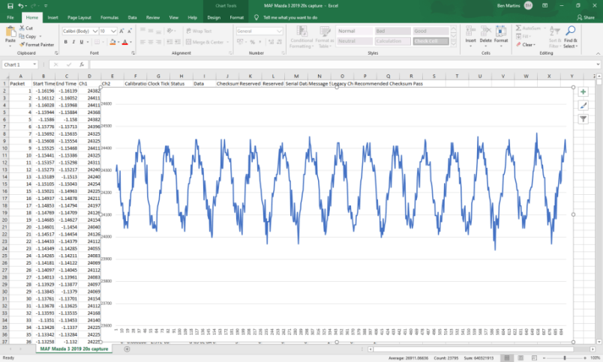Viewport: 603px width, 362px height.
Task: Add a new sheet with plus icon
Action: (127, 349)
